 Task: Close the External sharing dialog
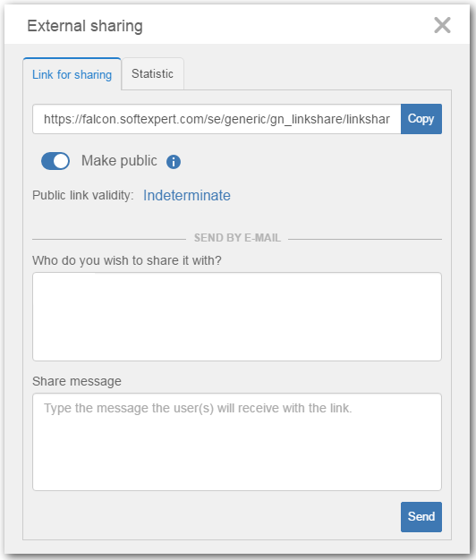[x=442, y=25]
